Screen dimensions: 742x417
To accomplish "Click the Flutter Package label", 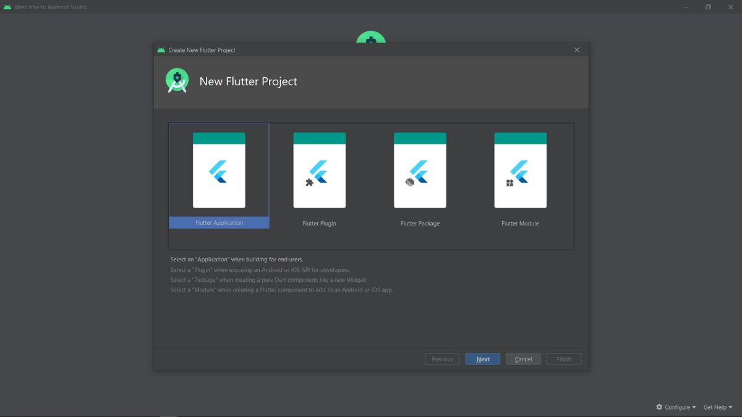I will (x=420, y=224).
